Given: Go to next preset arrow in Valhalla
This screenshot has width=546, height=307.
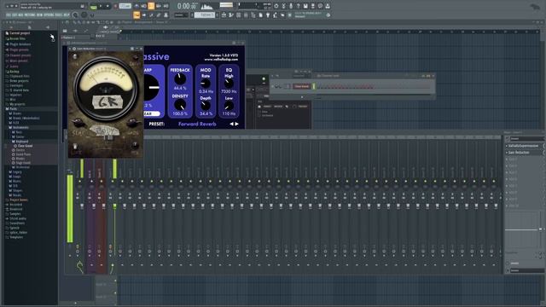Looking at the screenshot, I should point(237,124).
